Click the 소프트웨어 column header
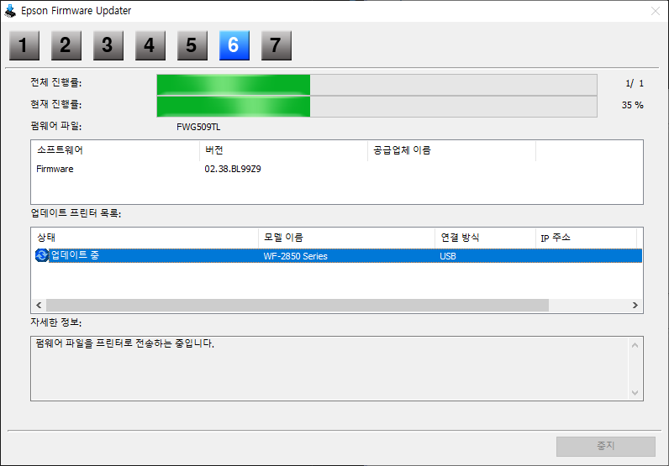The width and height of the screenshot is (669, 466). (x=115, y=150)
